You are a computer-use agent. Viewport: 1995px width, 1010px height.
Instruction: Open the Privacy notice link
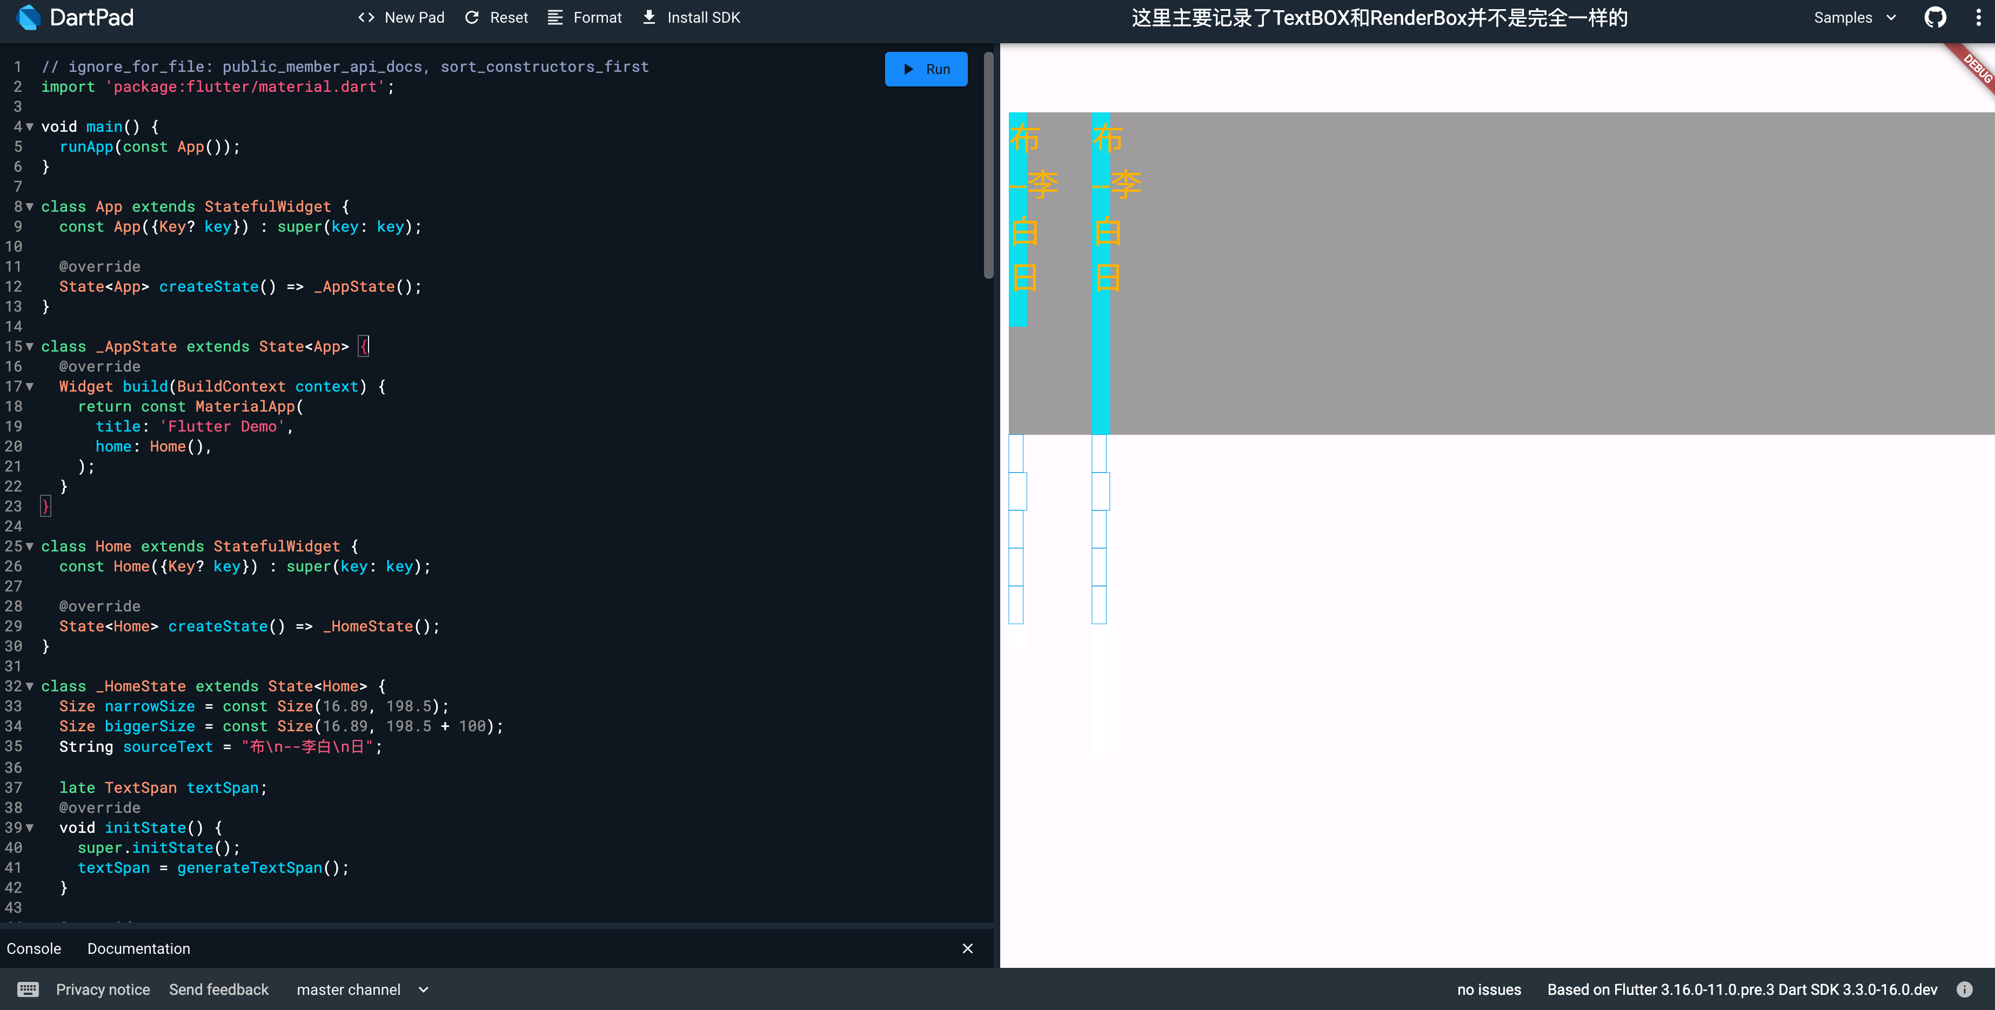(x=103, y=989)
